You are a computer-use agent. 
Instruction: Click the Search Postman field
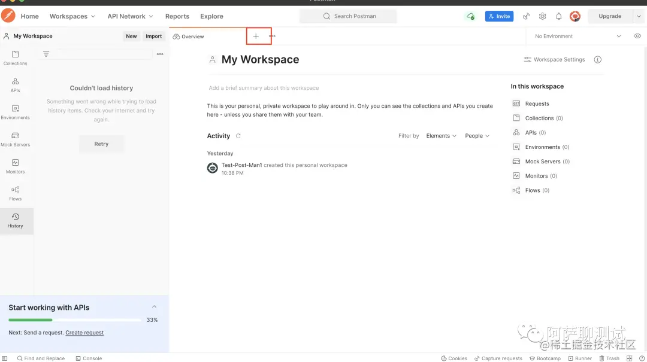(x=348, y=16)
